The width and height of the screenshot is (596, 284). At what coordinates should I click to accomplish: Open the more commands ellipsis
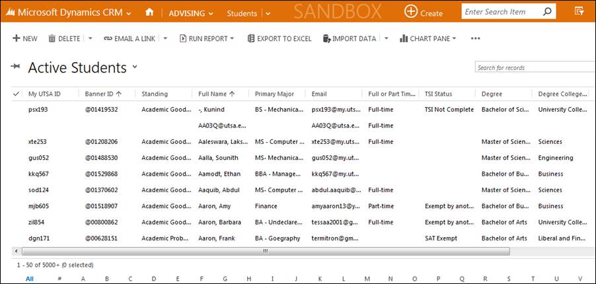(x=475, y=39)
